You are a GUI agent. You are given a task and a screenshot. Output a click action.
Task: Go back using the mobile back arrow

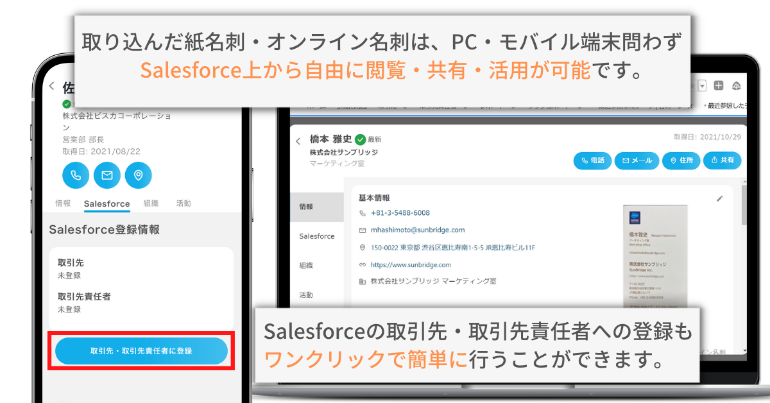pyautogui.click(x=52, y=87)
